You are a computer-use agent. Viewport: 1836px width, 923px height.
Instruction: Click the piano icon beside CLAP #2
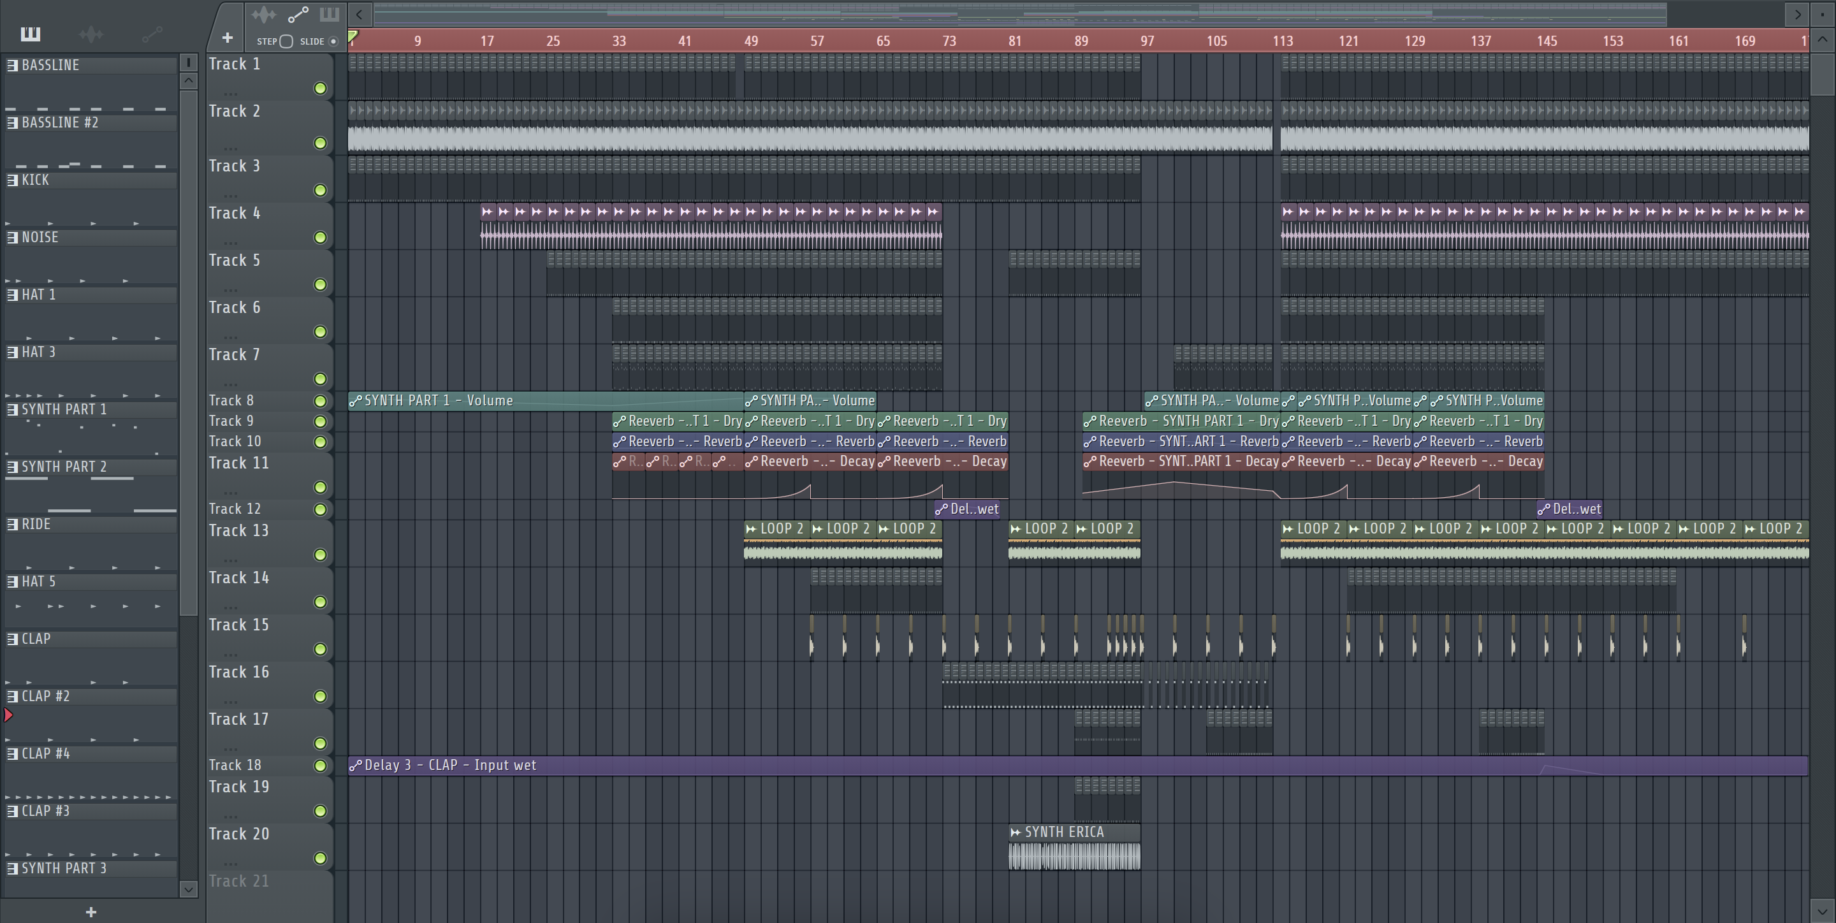[x=12, y=696]
